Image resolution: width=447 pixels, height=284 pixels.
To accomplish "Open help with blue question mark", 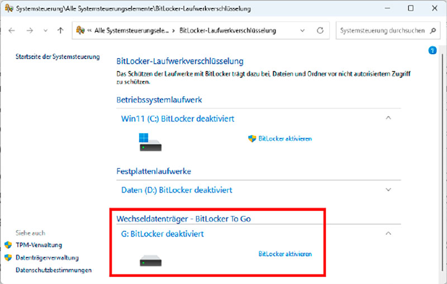I will (x=432, y=50).
